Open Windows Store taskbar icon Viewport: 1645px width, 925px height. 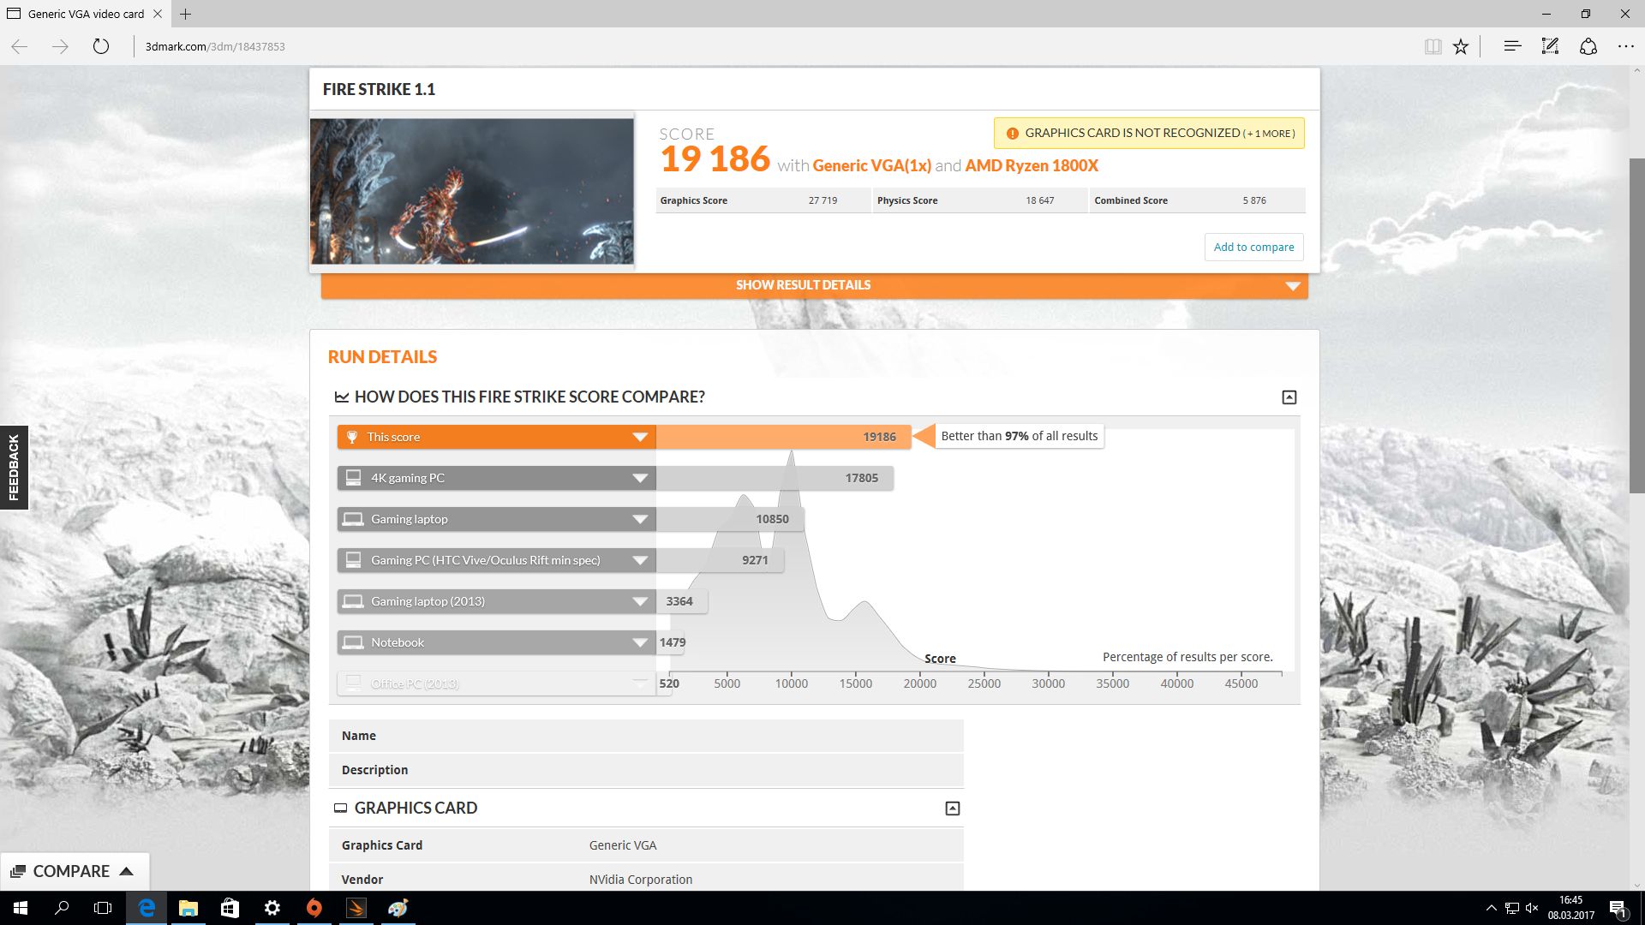click(x=230, y=908)
